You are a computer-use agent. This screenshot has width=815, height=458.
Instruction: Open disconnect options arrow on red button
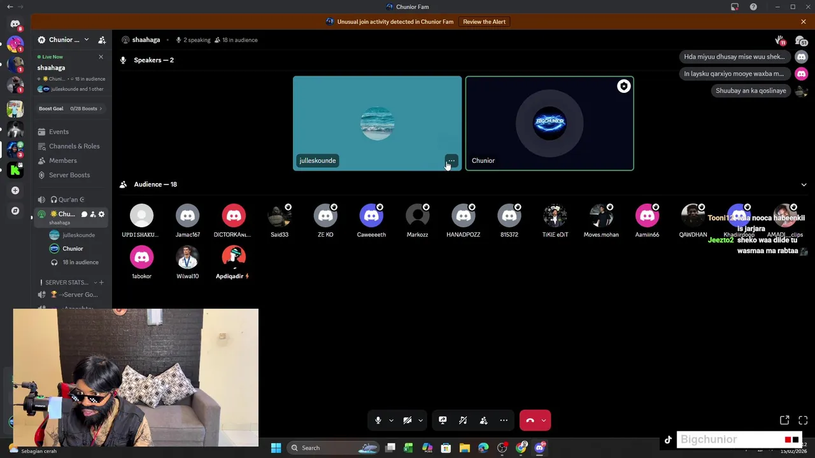pos(544,420)
